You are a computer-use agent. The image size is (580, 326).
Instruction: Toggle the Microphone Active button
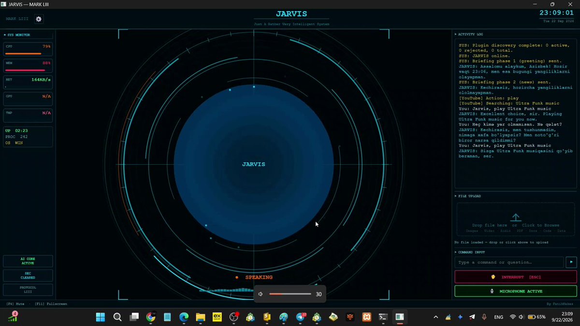point(516,291)
